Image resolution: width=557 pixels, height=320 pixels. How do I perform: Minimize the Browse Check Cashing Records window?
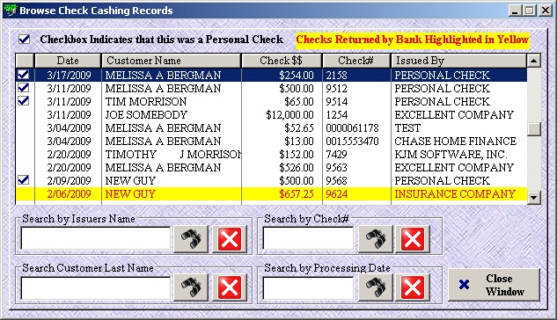[515, 11]
